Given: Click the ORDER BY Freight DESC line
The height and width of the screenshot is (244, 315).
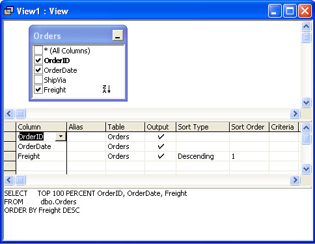Looking at the screenshot, I should [x=42, y=210].
